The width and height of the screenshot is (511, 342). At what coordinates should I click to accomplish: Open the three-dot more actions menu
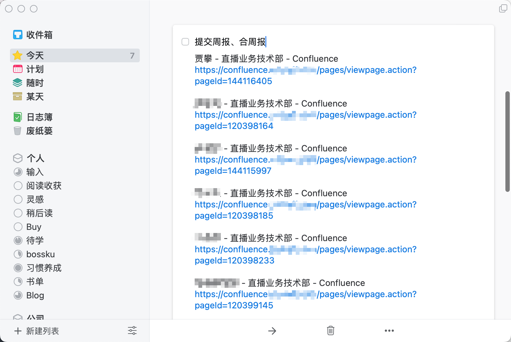(x=389, y=331)
